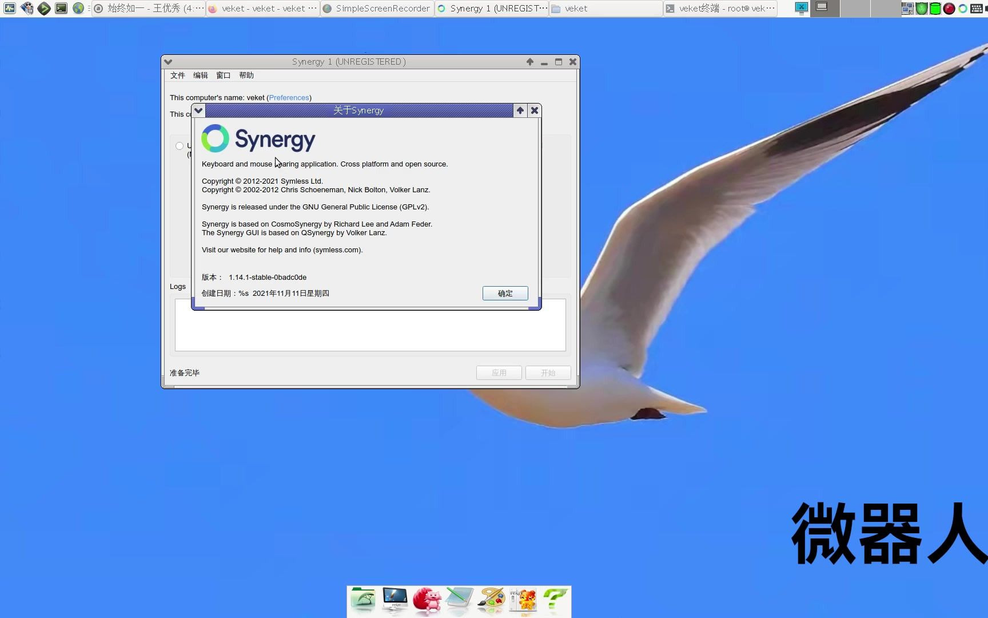Minimize the Synergy 1 main window

coord(544,62)
